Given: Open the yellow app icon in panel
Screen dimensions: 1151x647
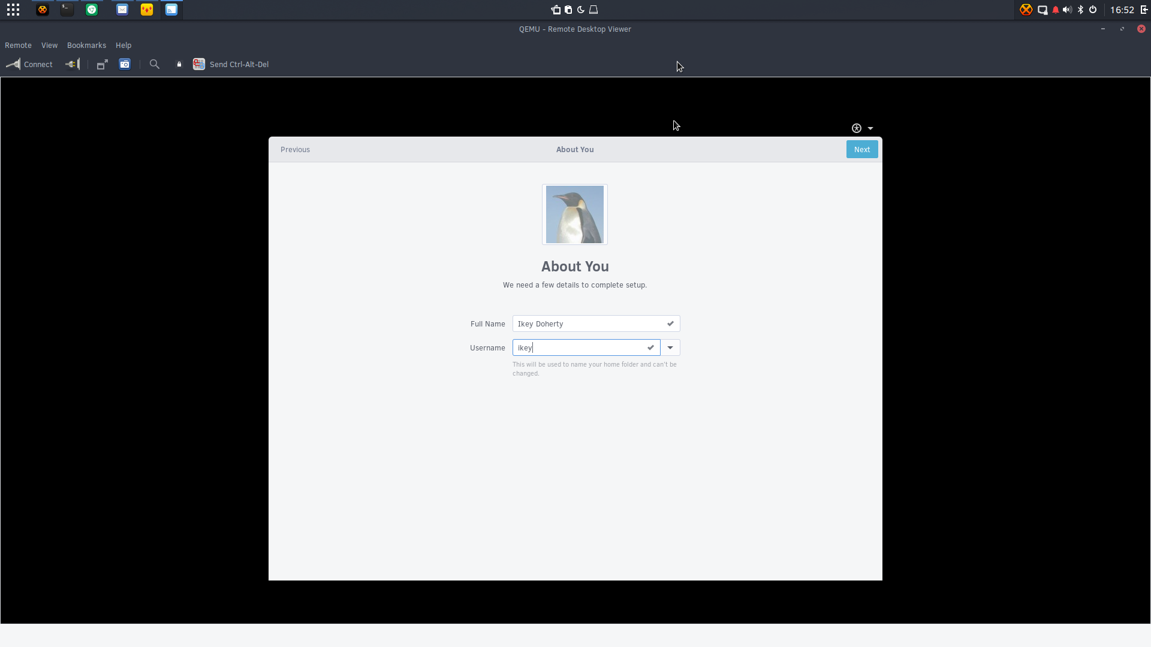Looking at the screenshot, I should click(147, 10).
